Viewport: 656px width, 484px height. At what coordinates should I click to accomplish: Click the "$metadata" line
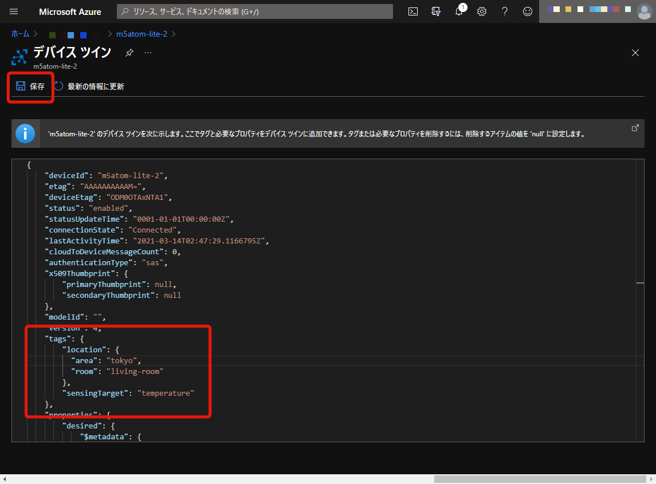point(111,436)
